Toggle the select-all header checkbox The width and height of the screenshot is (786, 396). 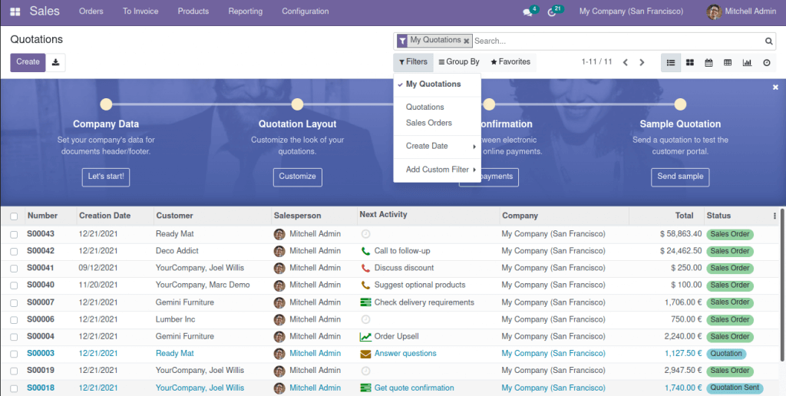point(14,216)
